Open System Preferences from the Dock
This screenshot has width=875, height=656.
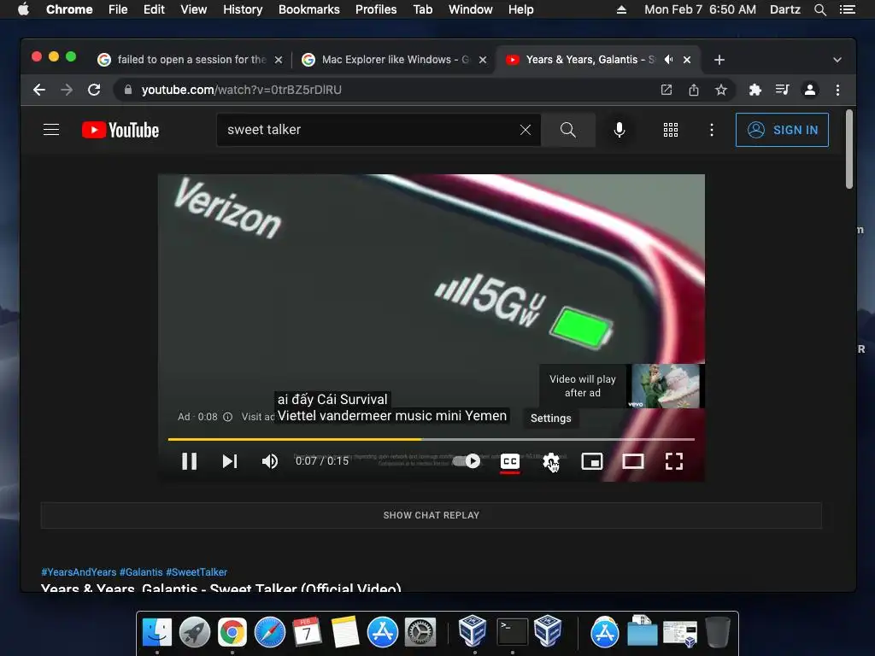[420, 632]
